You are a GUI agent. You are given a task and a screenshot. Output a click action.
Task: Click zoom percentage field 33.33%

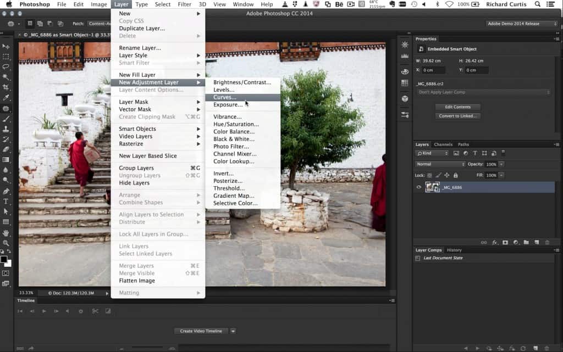point(26,293)
